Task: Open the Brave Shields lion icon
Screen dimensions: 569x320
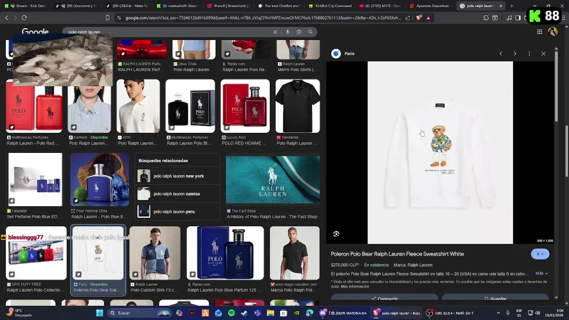Action: 419,18
